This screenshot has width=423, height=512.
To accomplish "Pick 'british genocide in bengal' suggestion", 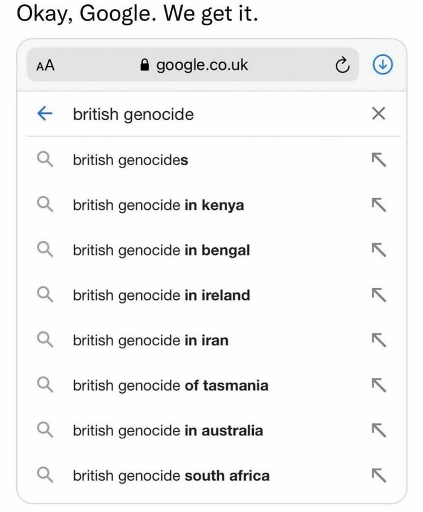I will coord(161,250).
